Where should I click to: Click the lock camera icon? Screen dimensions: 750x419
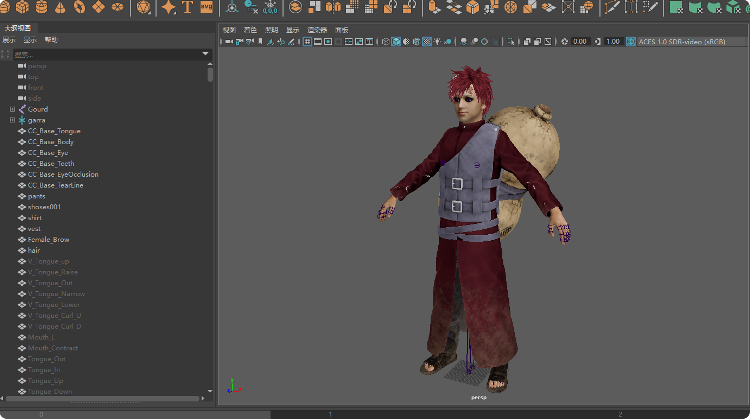(239, 42)
